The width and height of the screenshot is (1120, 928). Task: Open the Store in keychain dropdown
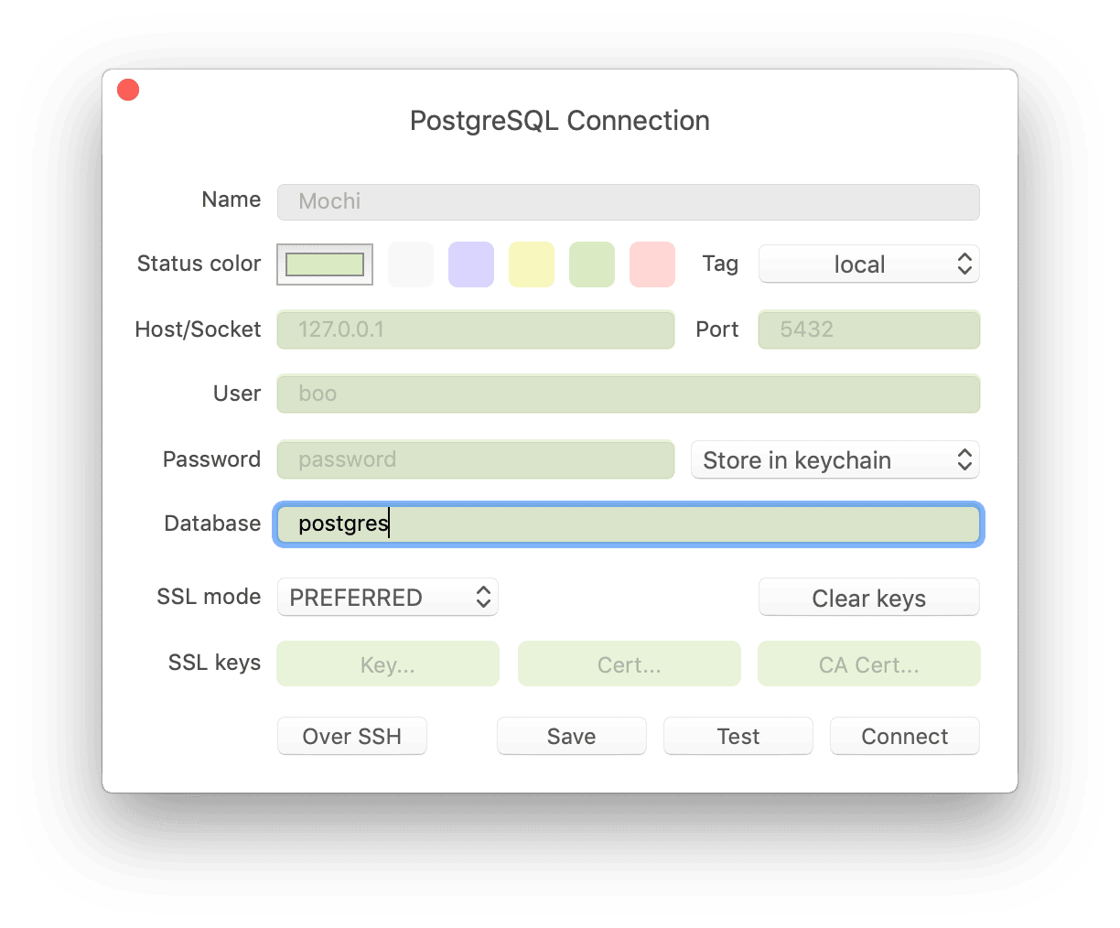coord(835,460)
